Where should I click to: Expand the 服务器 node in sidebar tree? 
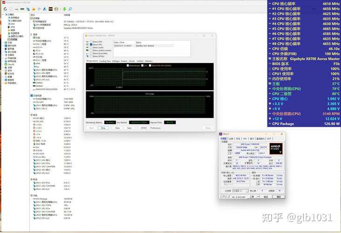coord(3,49)
